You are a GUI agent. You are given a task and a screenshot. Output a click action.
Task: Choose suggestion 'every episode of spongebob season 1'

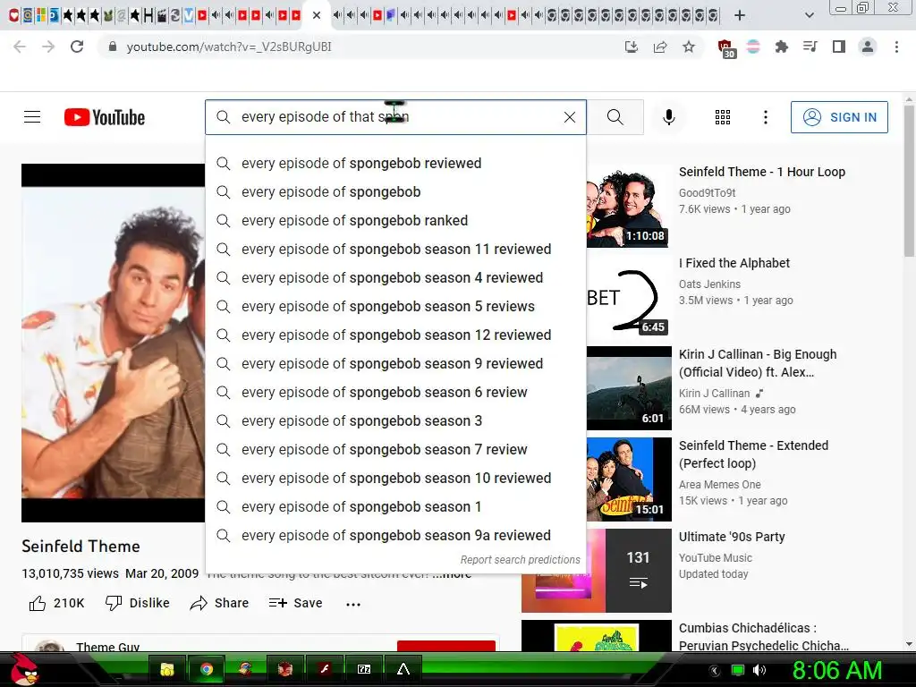tap(395, 506)
